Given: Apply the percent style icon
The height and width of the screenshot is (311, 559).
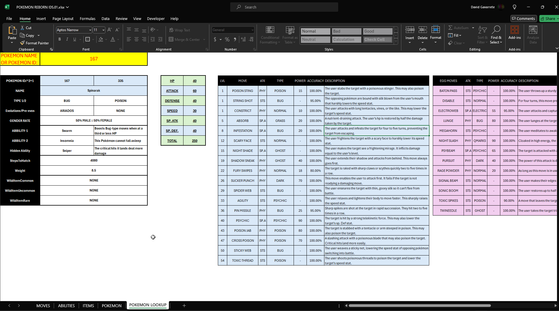Looking at the screenshot, I should tap(227, 39).
